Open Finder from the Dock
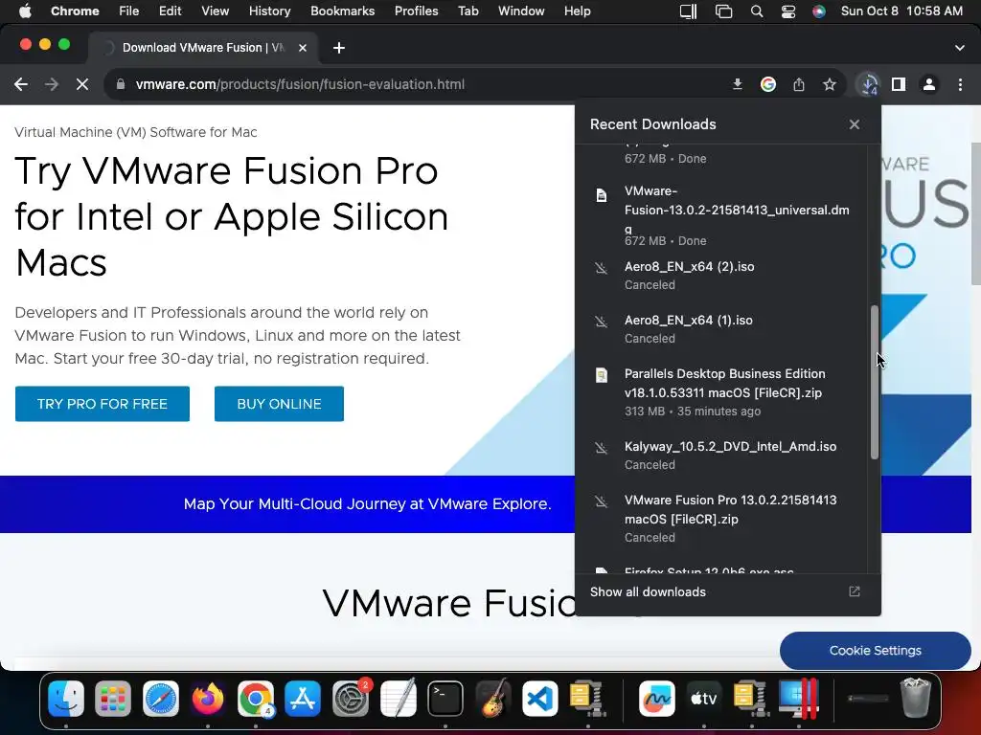Screen dimensions: 981x735 (66, 698)
